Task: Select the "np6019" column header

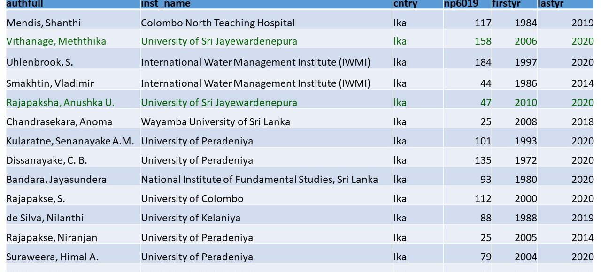Action: (x=461, y=4)
